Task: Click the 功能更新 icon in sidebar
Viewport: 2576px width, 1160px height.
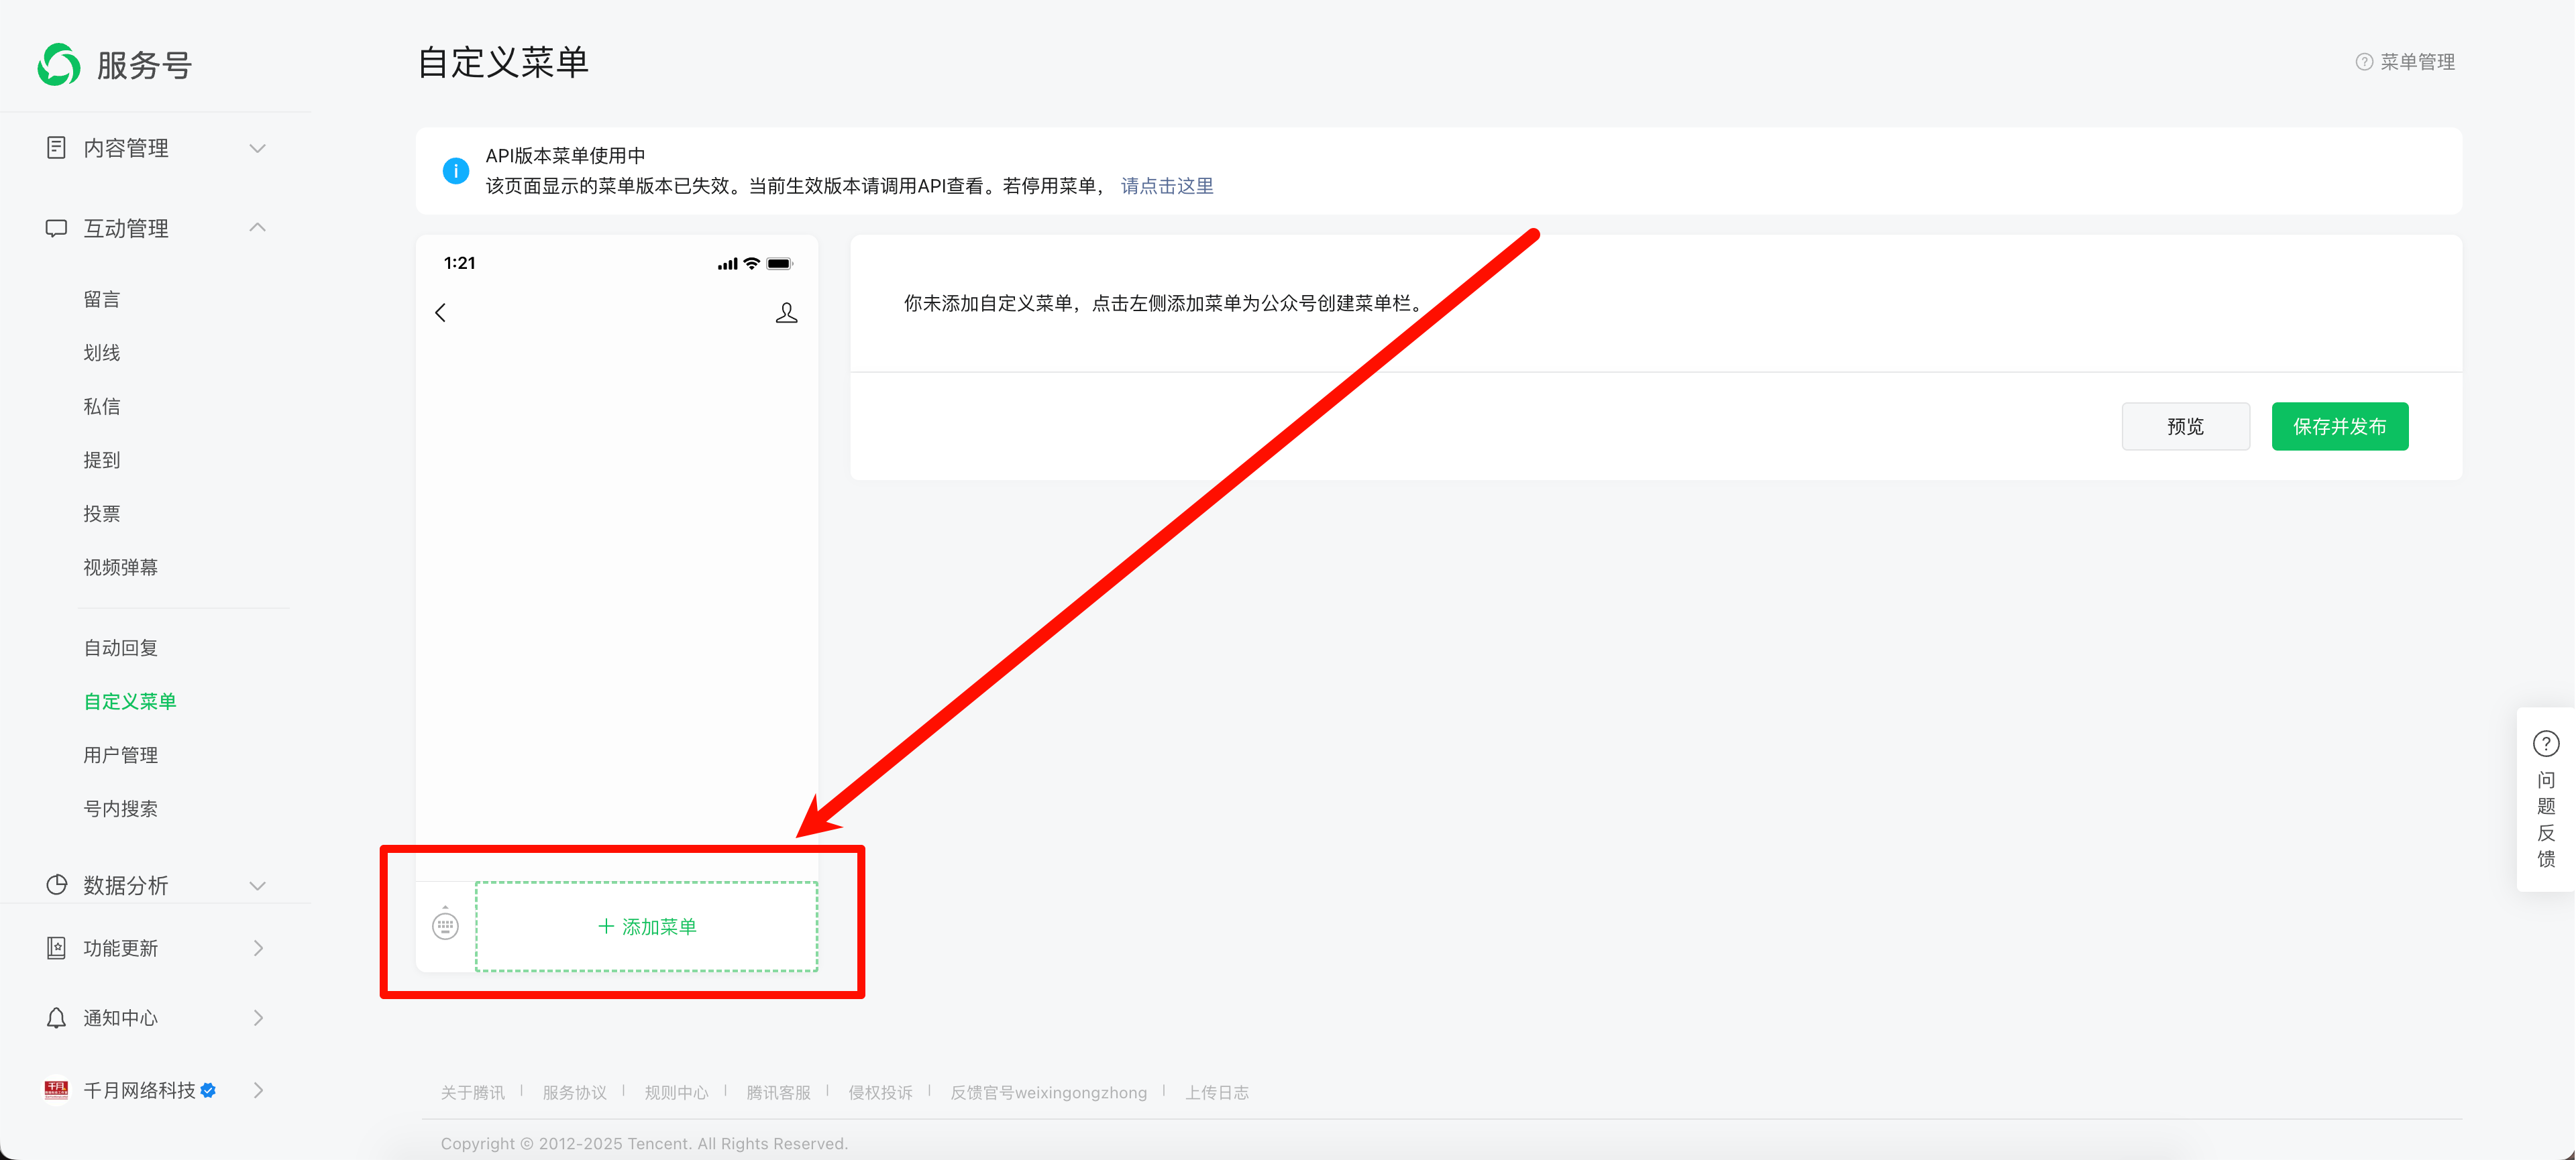Action: click(x=56, y=948)
